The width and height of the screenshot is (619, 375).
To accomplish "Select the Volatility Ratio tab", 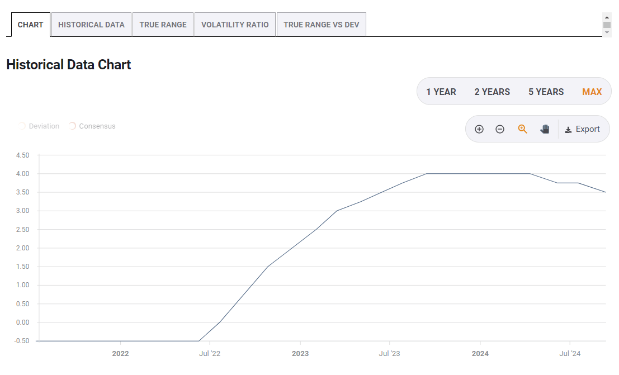I will click(x=235, y=25).
